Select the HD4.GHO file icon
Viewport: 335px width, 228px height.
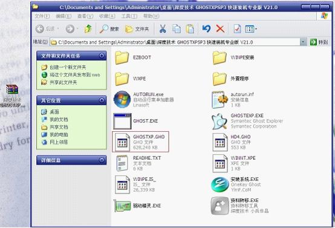(220, 142)
